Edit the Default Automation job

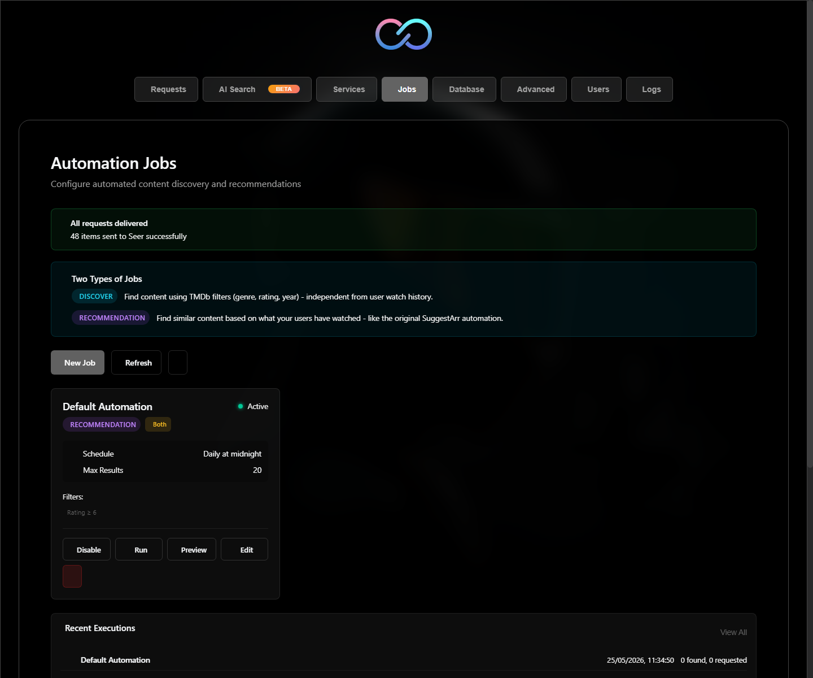click(x=244, y=550)
